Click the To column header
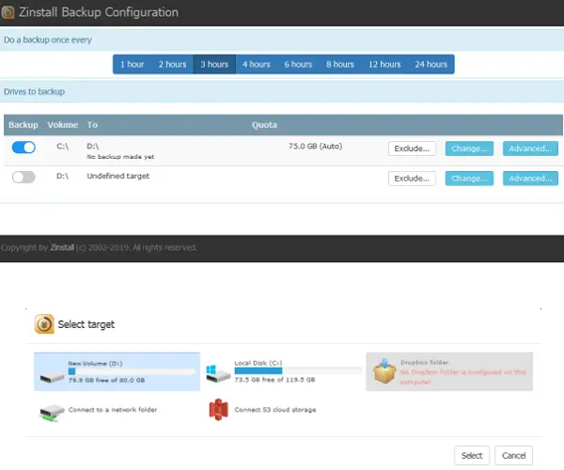The height and width of the screenshot is (470, 564). click(x=92, y=125)
